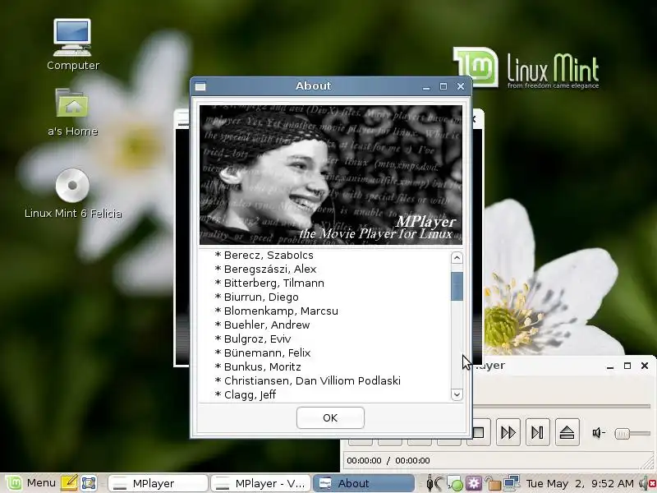This screenshot has height=493, width=657.
Task: Click the About list scroll down arrow
Action: [457, 394]
